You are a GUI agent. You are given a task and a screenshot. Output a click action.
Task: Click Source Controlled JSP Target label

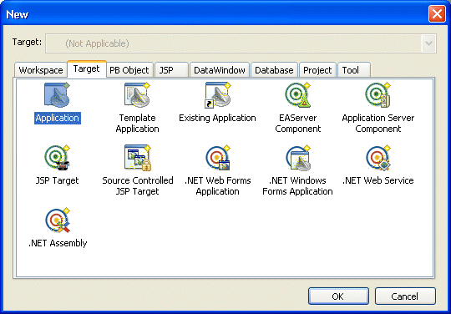[x=138, y=185]
